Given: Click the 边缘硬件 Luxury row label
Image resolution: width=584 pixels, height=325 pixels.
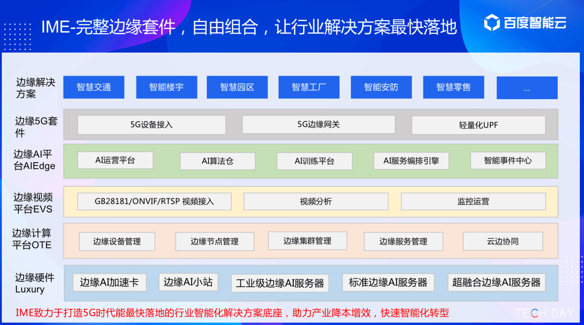Looking at the screenshot, I should 35,284.
